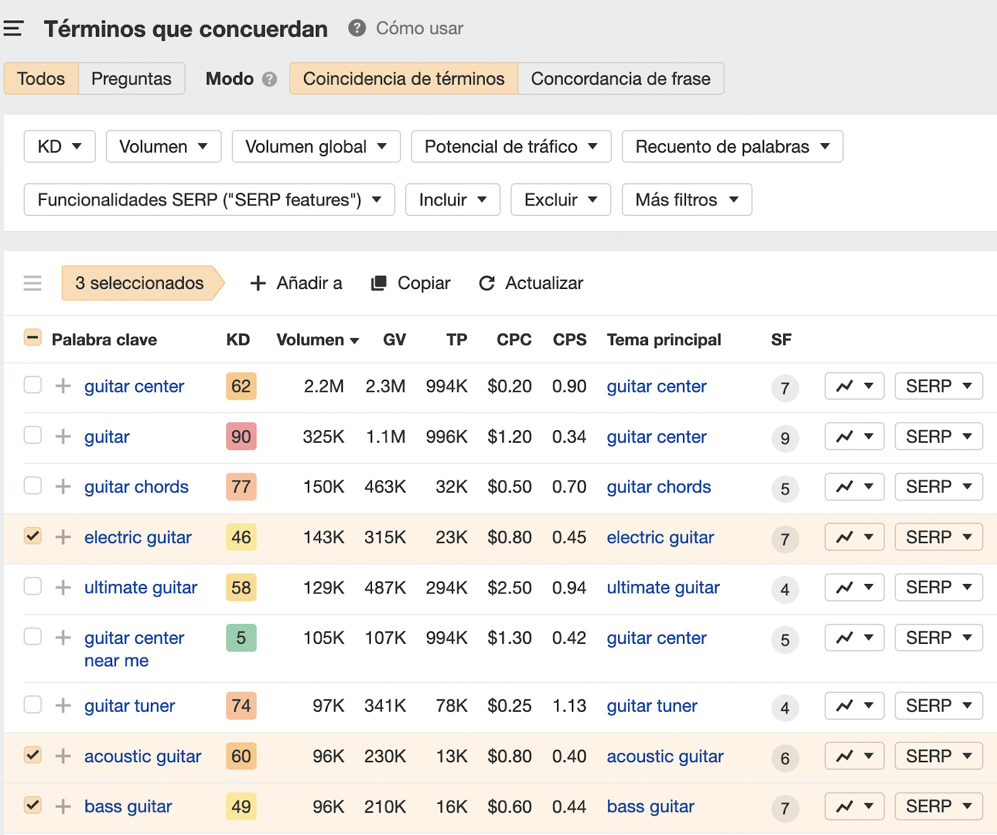The image size is (997, 835).
Task: Select Concordancia de frase mode
Action: [x=621, y=78]
